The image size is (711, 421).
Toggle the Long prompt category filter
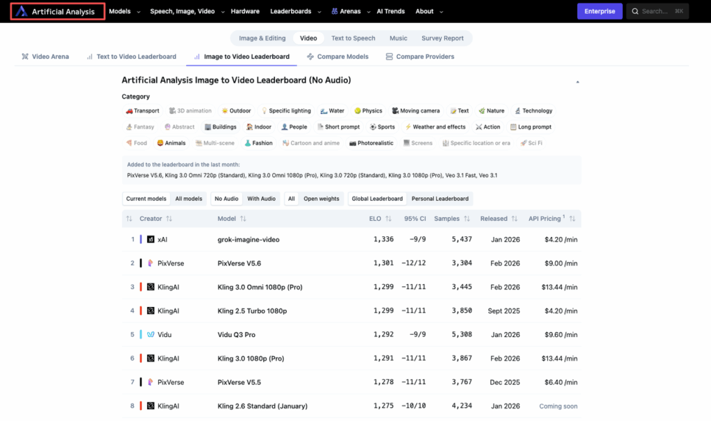pyautogui.click(x=530, y=127)
